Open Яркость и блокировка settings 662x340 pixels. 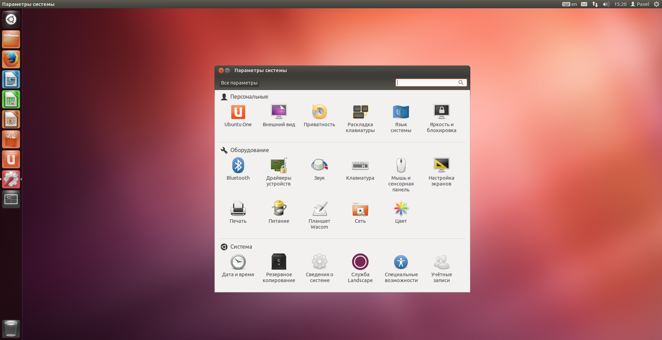tap(441, 119)
